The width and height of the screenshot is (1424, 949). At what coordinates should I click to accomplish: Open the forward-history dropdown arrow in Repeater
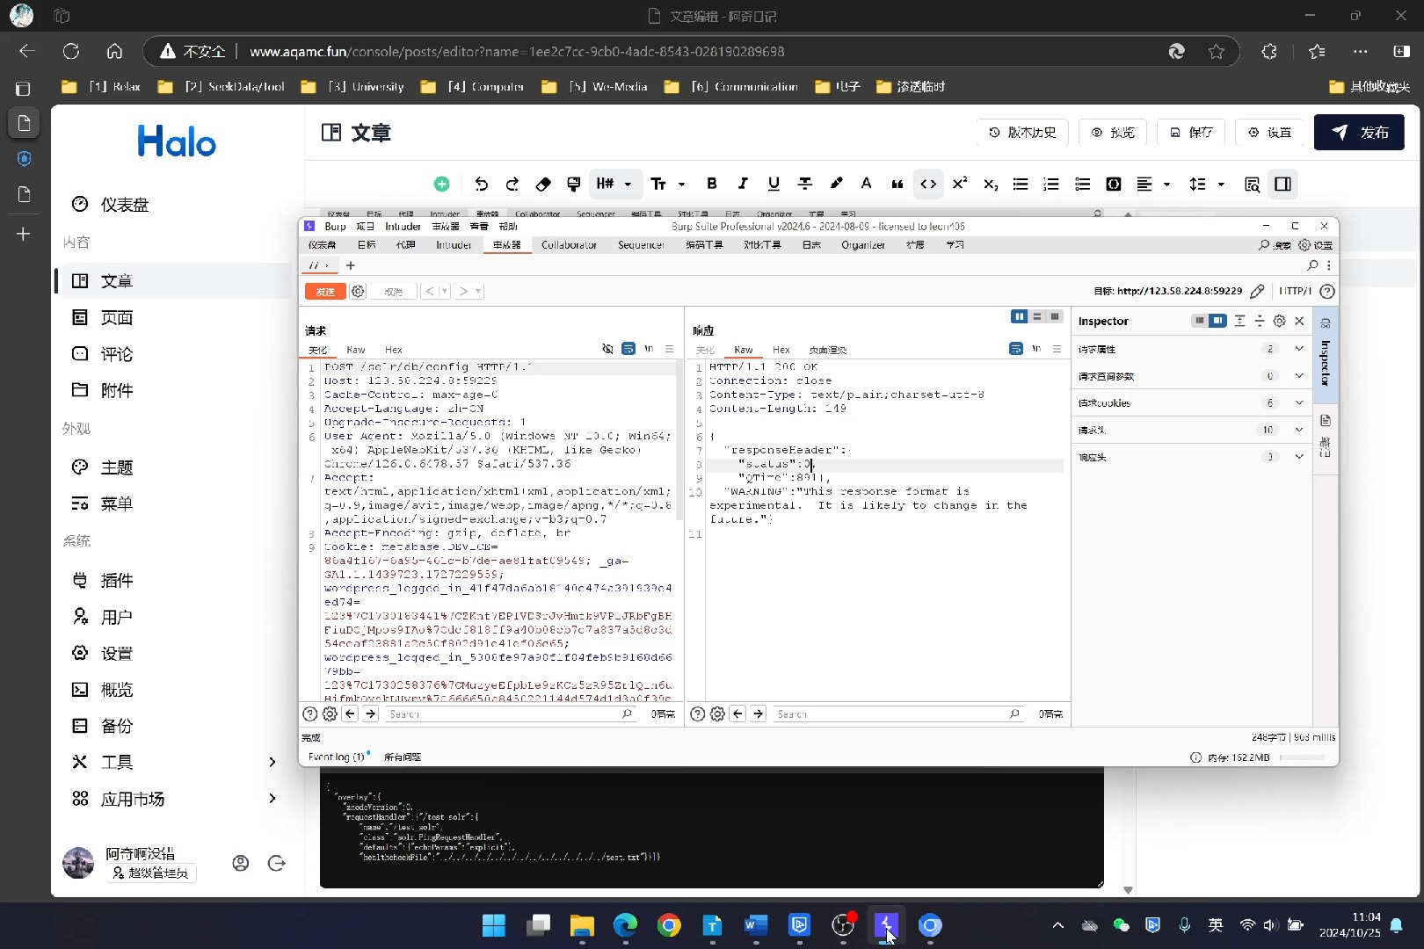click(x=478, y=292)
